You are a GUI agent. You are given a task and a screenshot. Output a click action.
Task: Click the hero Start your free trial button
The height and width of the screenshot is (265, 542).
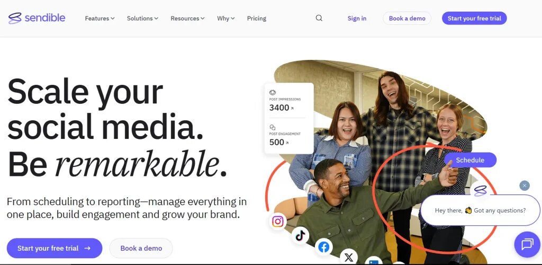tap(55, 248)
